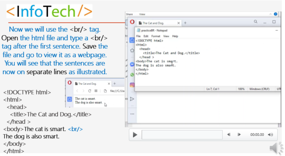Open the Opera logo menu in large window
Image resolution: width=285 pixels, height=156 pixels.
click(132, 22)
